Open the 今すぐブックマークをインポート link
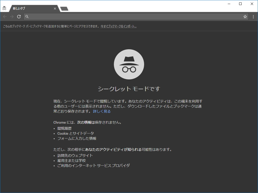Viewport: 258px width, 193px height. [118, 26]
